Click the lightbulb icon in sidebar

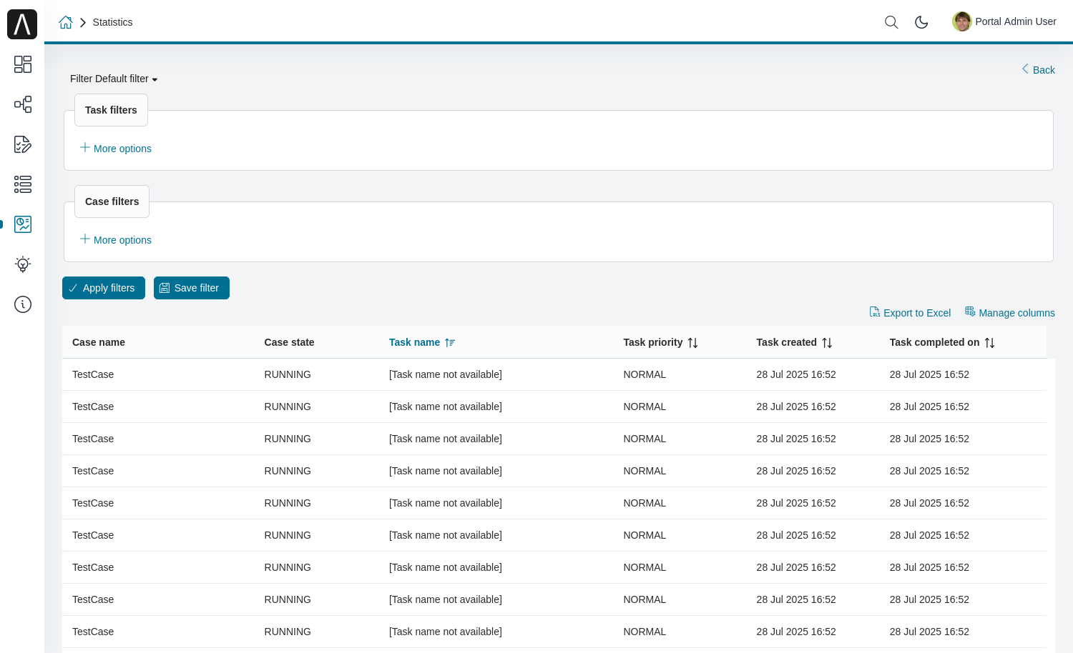[x=23, y=264]
